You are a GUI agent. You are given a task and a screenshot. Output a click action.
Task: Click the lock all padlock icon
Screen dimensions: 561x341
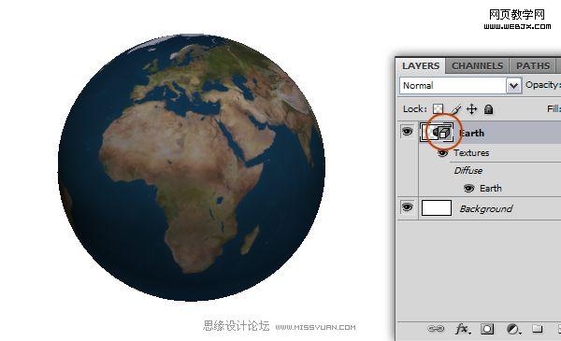click(488, 109)
